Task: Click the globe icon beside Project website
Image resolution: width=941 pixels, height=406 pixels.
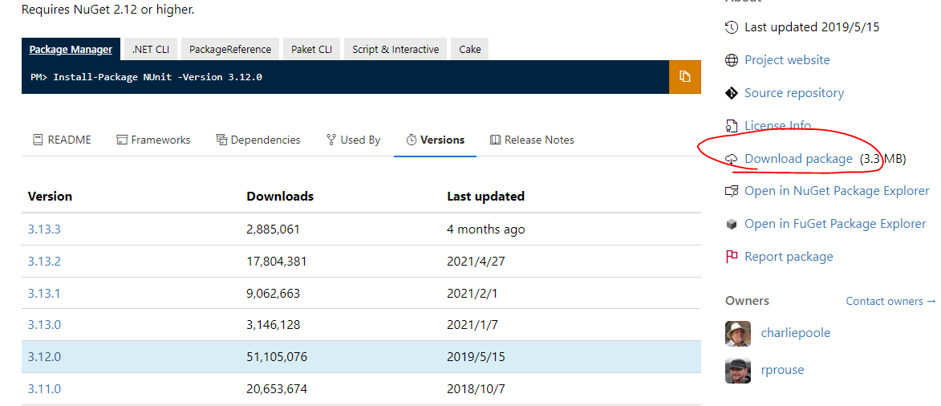Action: (x=731, y=60)
